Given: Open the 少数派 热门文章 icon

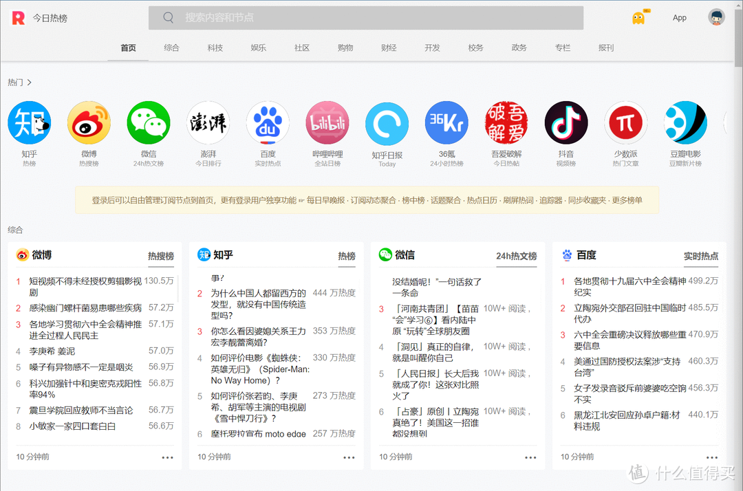Looking at the screenshot, I should coord(625,123).
